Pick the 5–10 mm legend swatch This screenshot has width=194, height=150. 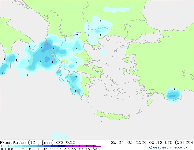pyautogui.click(x=34, y=146)
